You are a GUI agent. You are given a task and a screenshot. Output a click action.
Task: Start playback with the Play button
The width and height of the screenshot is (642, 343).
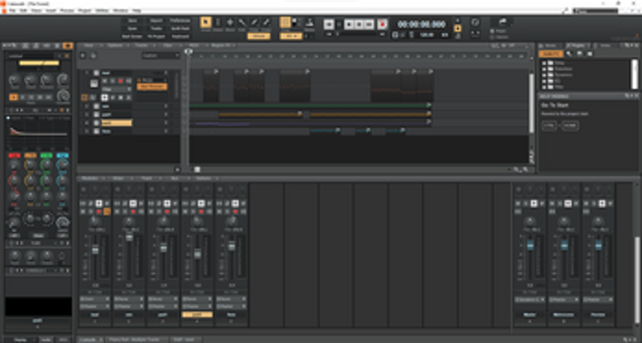click(x=349, y=24)
